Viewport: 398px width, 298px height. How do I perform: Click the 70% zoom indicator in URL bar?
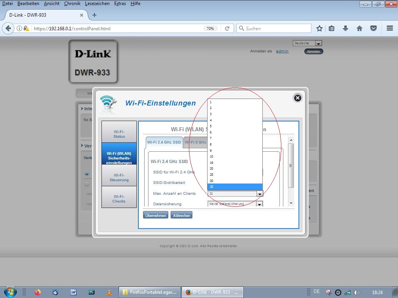click(210, 28)
